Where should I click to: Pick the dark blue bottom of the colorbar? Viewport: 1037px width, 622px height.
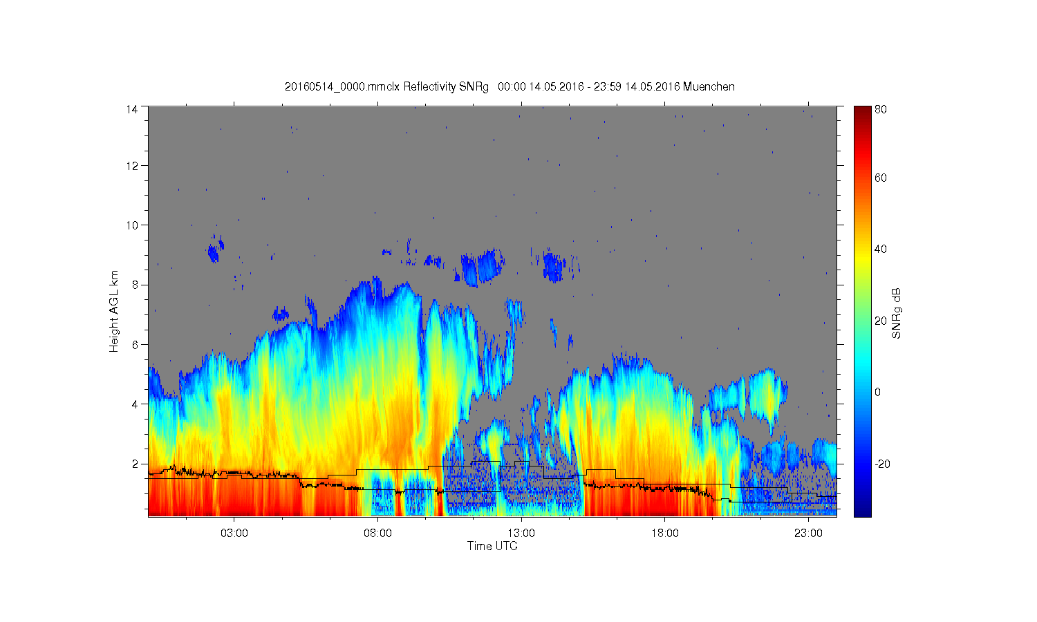pos(862,511)
